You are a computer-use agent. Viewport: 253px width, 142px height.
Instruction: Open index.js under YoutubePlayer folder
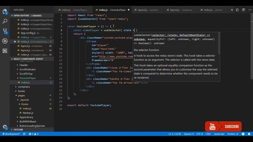(x=32, y=82)
